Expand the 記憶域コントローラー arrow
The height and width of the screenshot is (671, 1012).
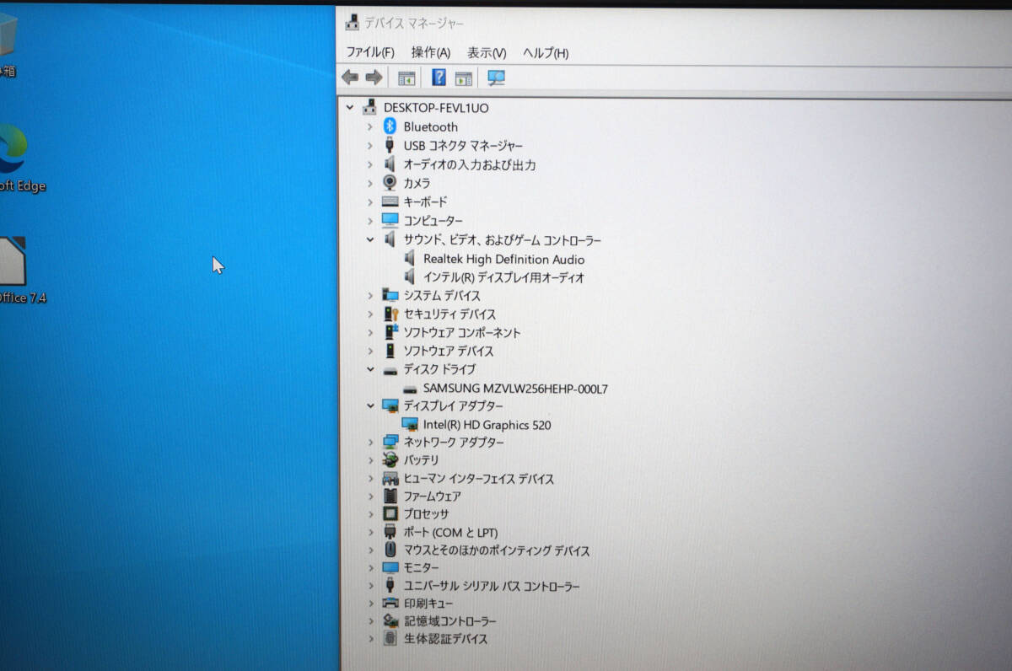(369, 621)
